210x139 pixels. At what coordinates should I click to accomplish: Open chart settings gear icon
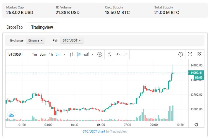[180, 54]
